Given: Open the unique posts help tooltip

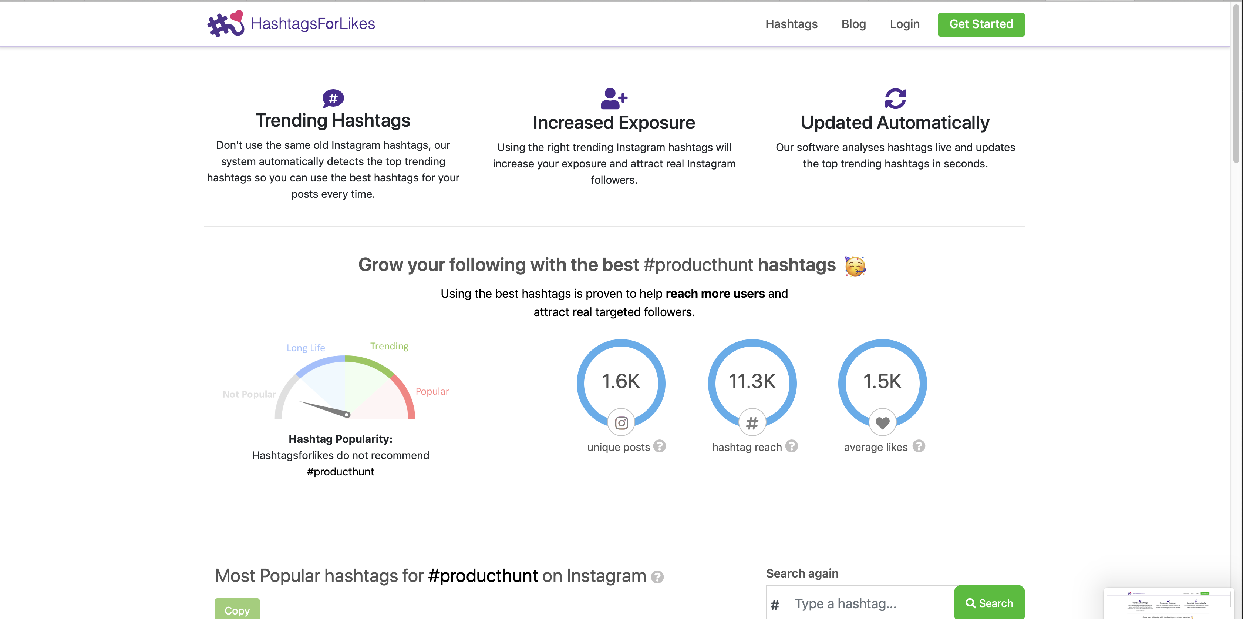Looking at the screenshot, I should (x=660, y=446).
